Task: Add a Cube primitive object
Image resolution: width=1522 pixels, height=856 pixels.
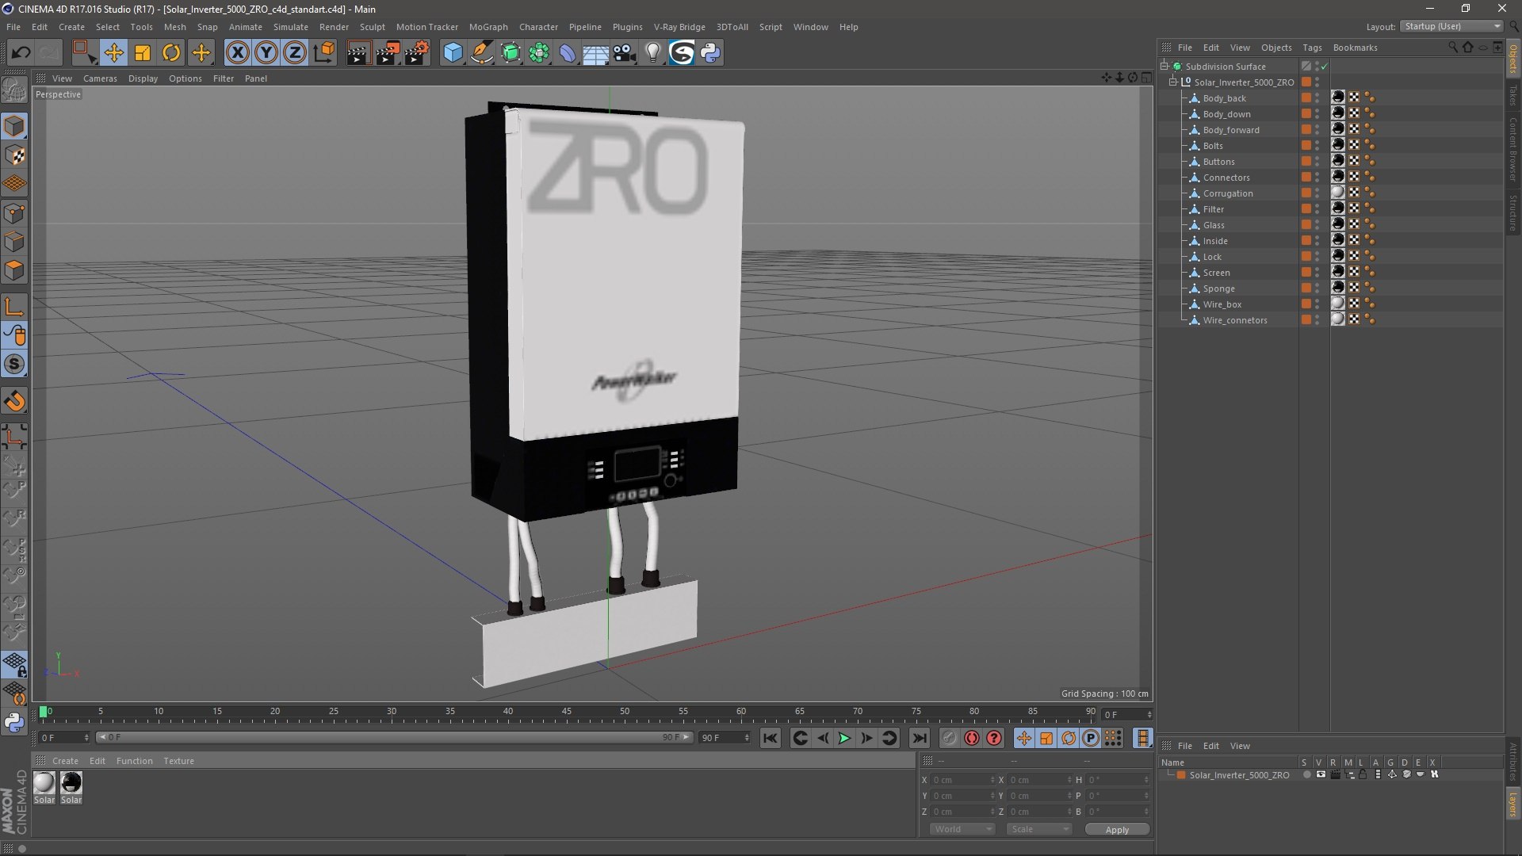Action: [453, 53]
